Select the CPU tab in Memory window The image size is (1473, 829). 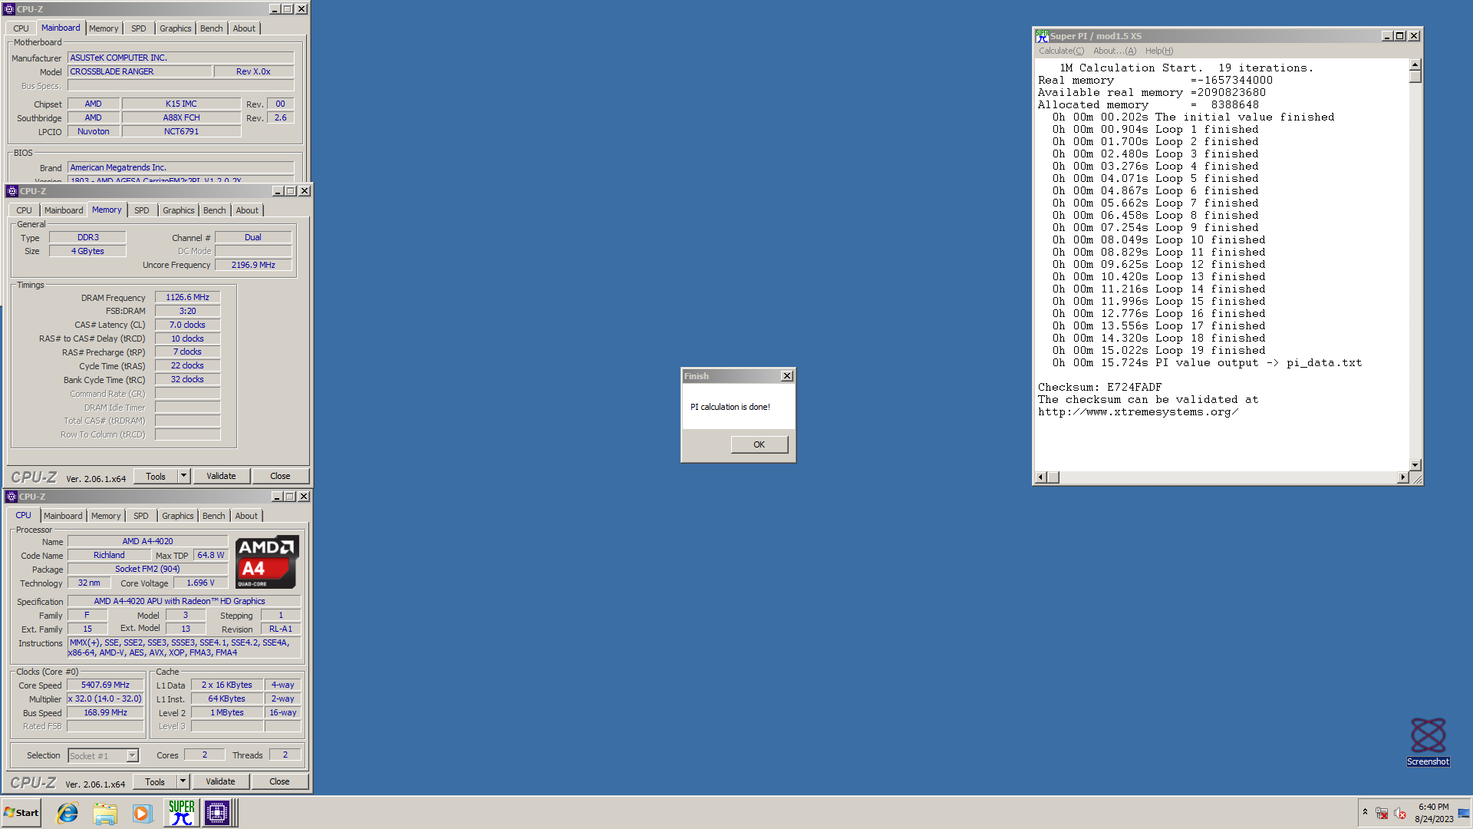pyautogui.click(x=24, y=210)
